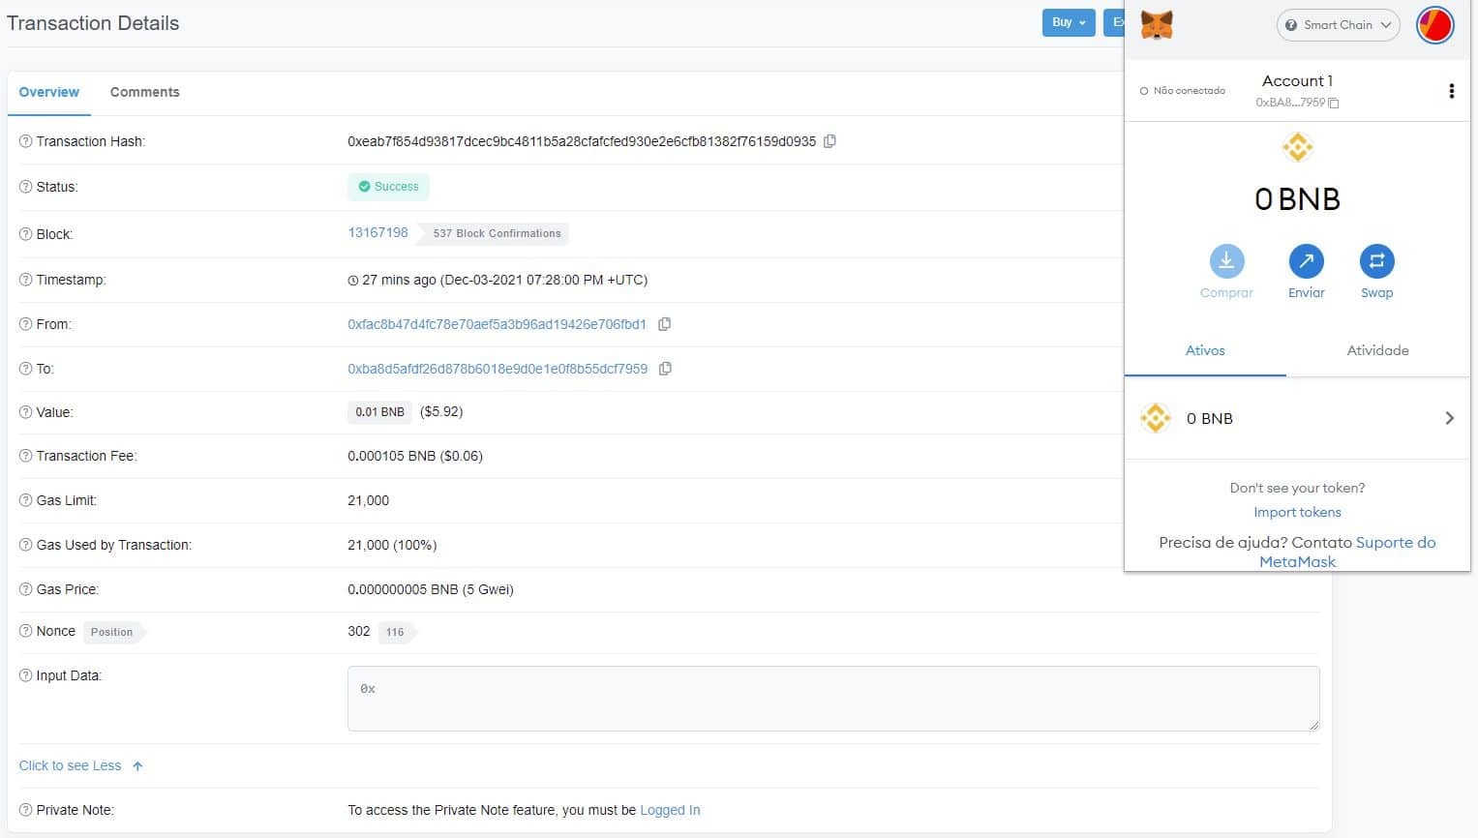
Task: Open the To address 0xba8d5afd... link
Action: 498,369
